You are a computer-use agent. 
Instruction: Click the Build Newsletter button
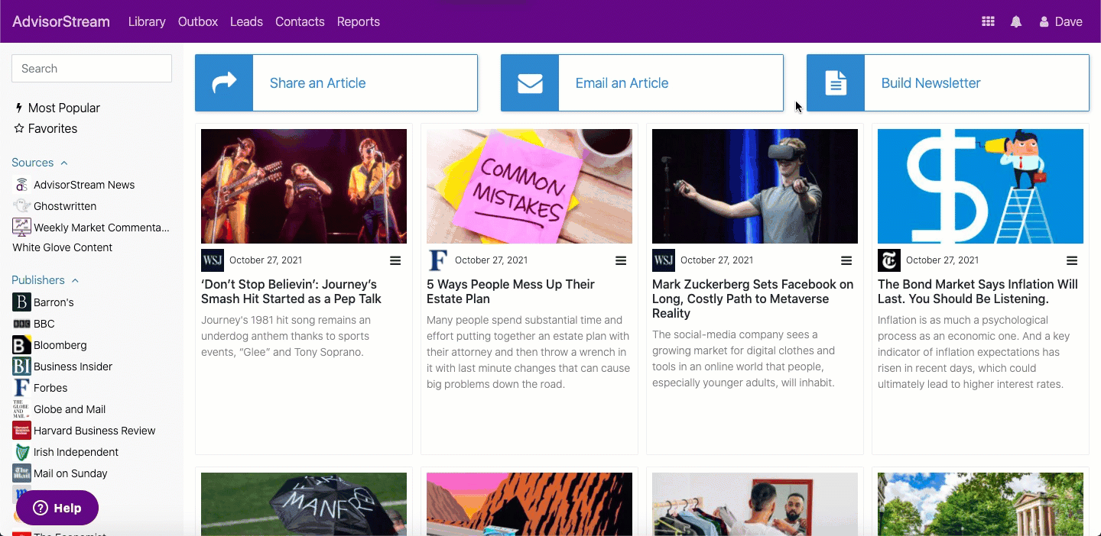pos(948,82)
